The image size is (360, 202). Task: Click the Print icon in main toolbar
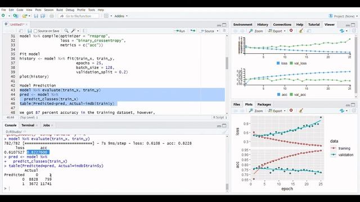point(52,16)
